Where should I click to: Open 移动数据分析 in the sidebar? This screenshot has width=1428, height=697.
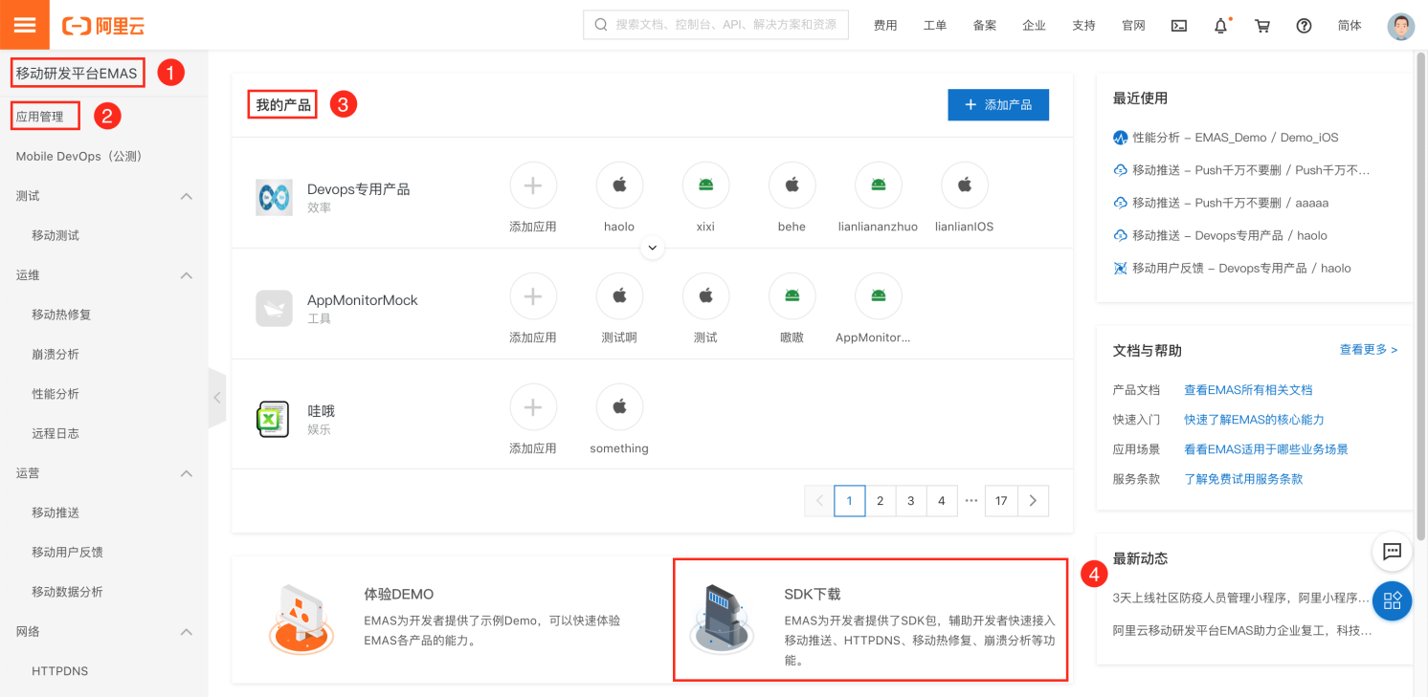click(x=67, y=592)
